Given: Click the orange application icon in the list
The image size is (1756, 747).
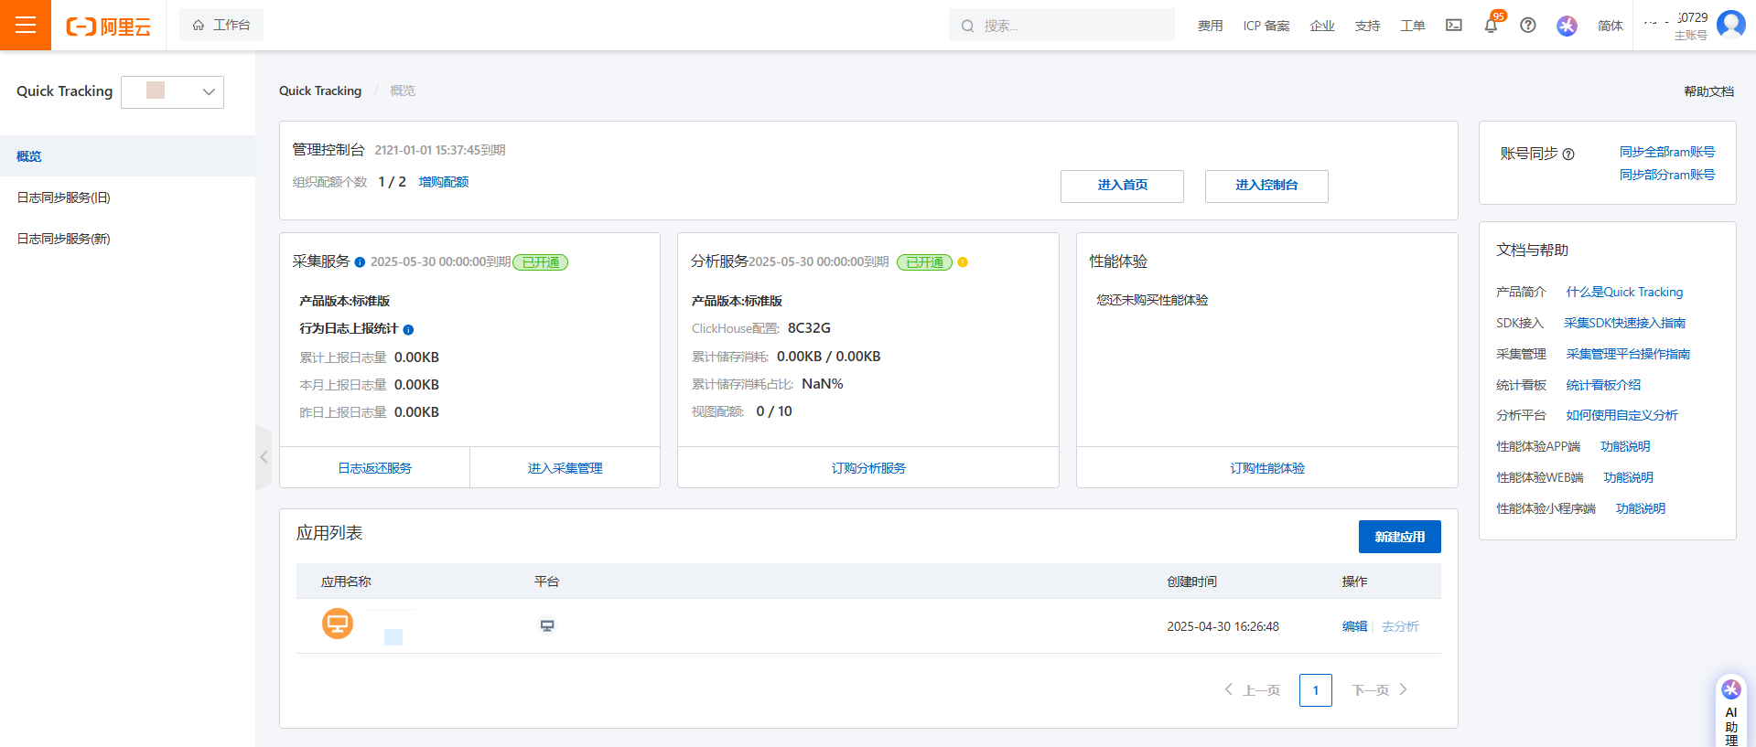Looking at the screenshot, I should [x=338, y=624].
